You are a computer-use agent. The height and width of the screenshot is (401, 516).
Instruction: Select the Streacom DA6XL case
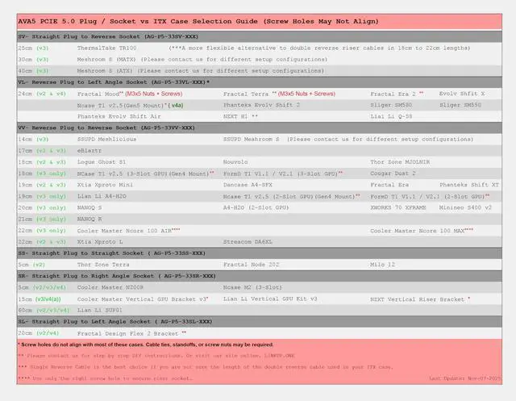(250, 241)
